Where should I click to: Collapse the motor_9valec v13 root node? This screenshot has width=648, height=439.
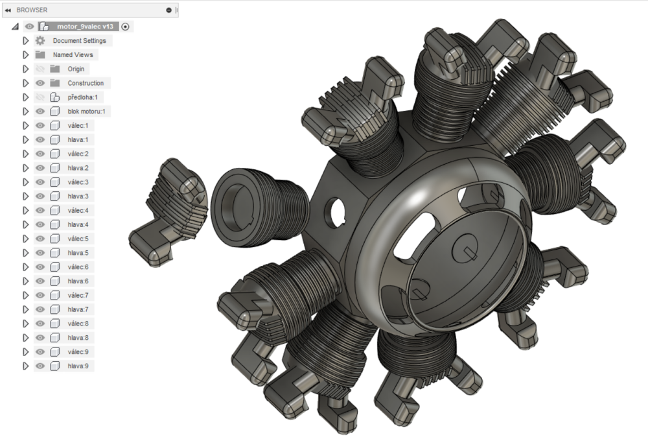point(15,27)
